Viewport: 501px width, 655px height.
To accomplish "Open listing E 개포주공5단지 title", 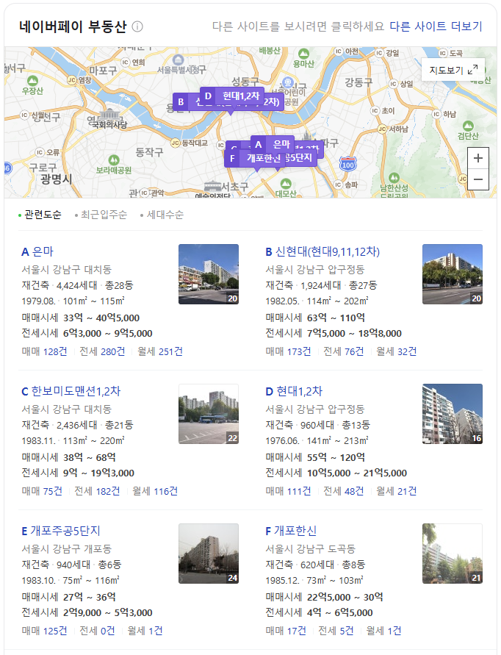I will (61, 531).
